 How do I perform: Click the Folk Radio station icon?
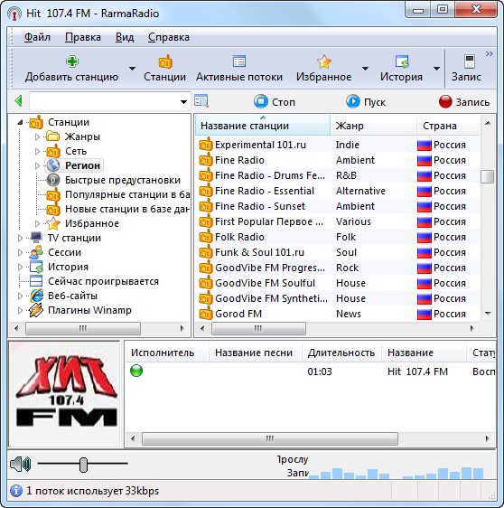coord(206,237)
